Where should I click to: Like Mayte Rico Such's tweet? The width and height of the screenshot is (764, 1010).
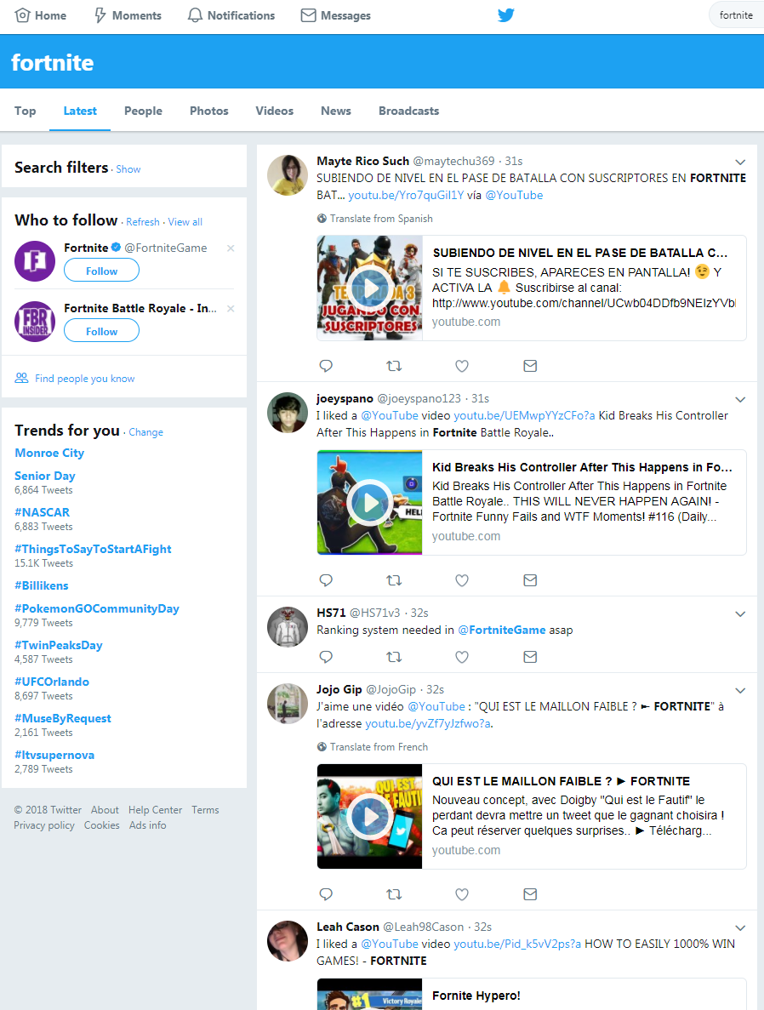462,366
